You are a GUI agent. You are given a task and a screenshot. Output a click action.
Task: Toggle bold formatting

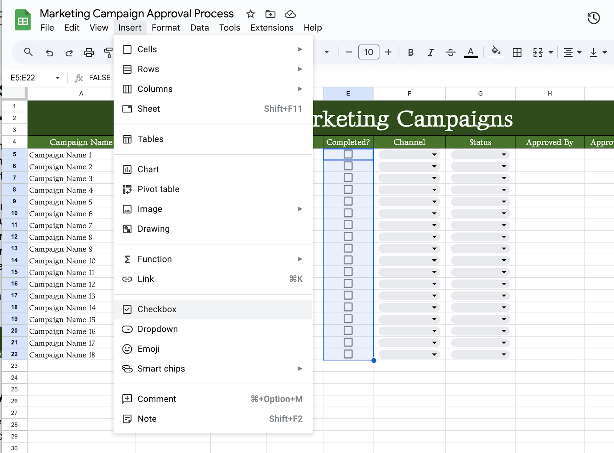[x=411, y=53]
